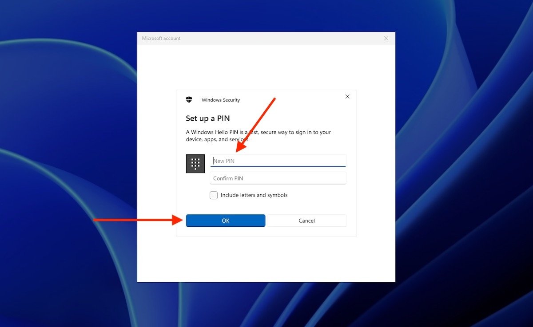
Task: Click the Windows Hello PIN description text
Action: pyautogui.click(x=259, y=136)
